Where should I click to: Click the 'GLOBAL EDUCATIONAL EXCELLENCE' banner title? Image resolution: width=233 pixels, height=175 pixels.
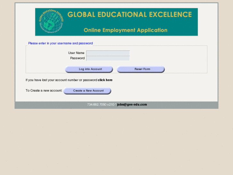129,14
